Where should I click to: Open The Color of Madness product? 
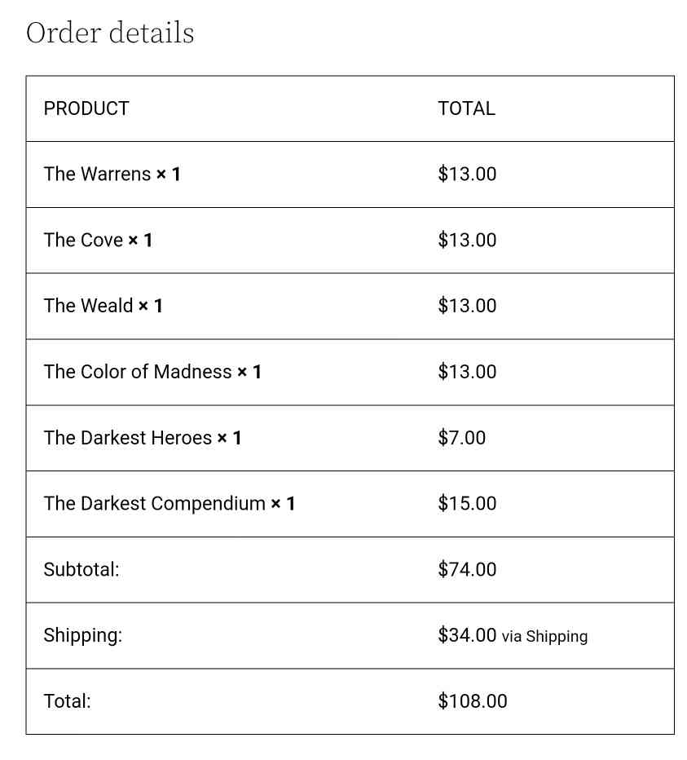[x=138, y=372]
